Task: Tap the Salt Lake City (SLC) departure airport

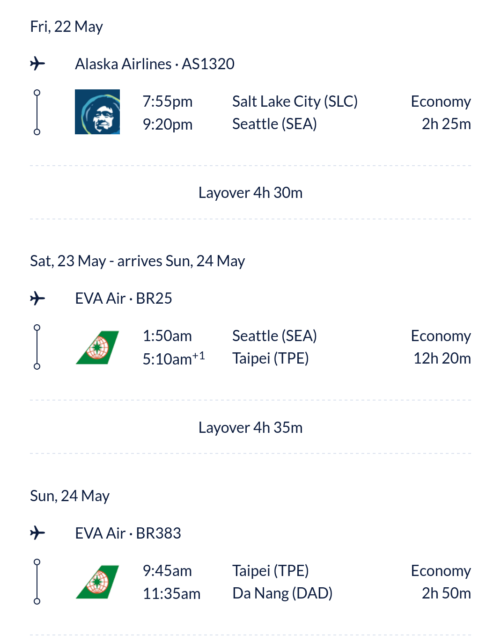Action: click(x=295, y=102)
